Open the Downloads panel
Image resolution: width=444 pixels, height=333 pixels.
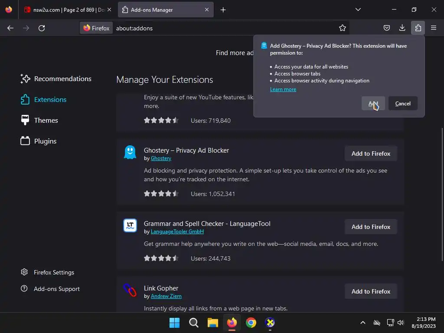[x=402, y=28]
